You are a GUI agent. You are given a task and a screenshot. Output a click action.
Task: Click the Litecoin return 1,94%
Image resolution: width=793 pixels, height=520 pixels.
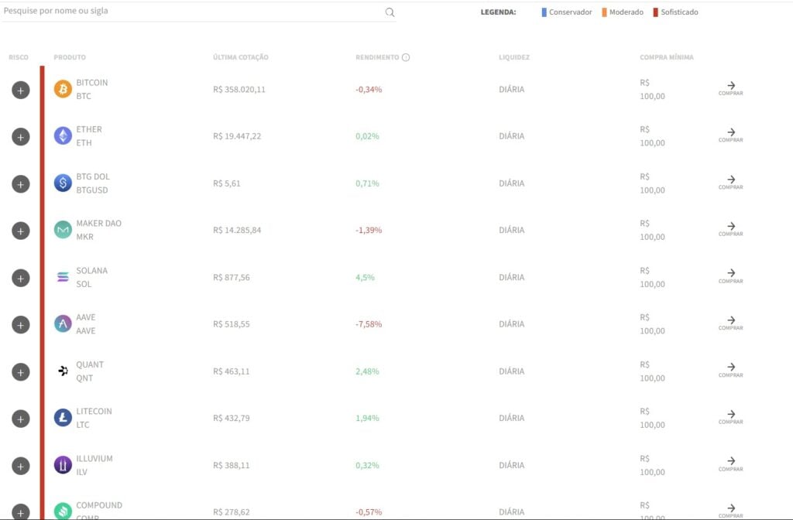tap(367, 418)
